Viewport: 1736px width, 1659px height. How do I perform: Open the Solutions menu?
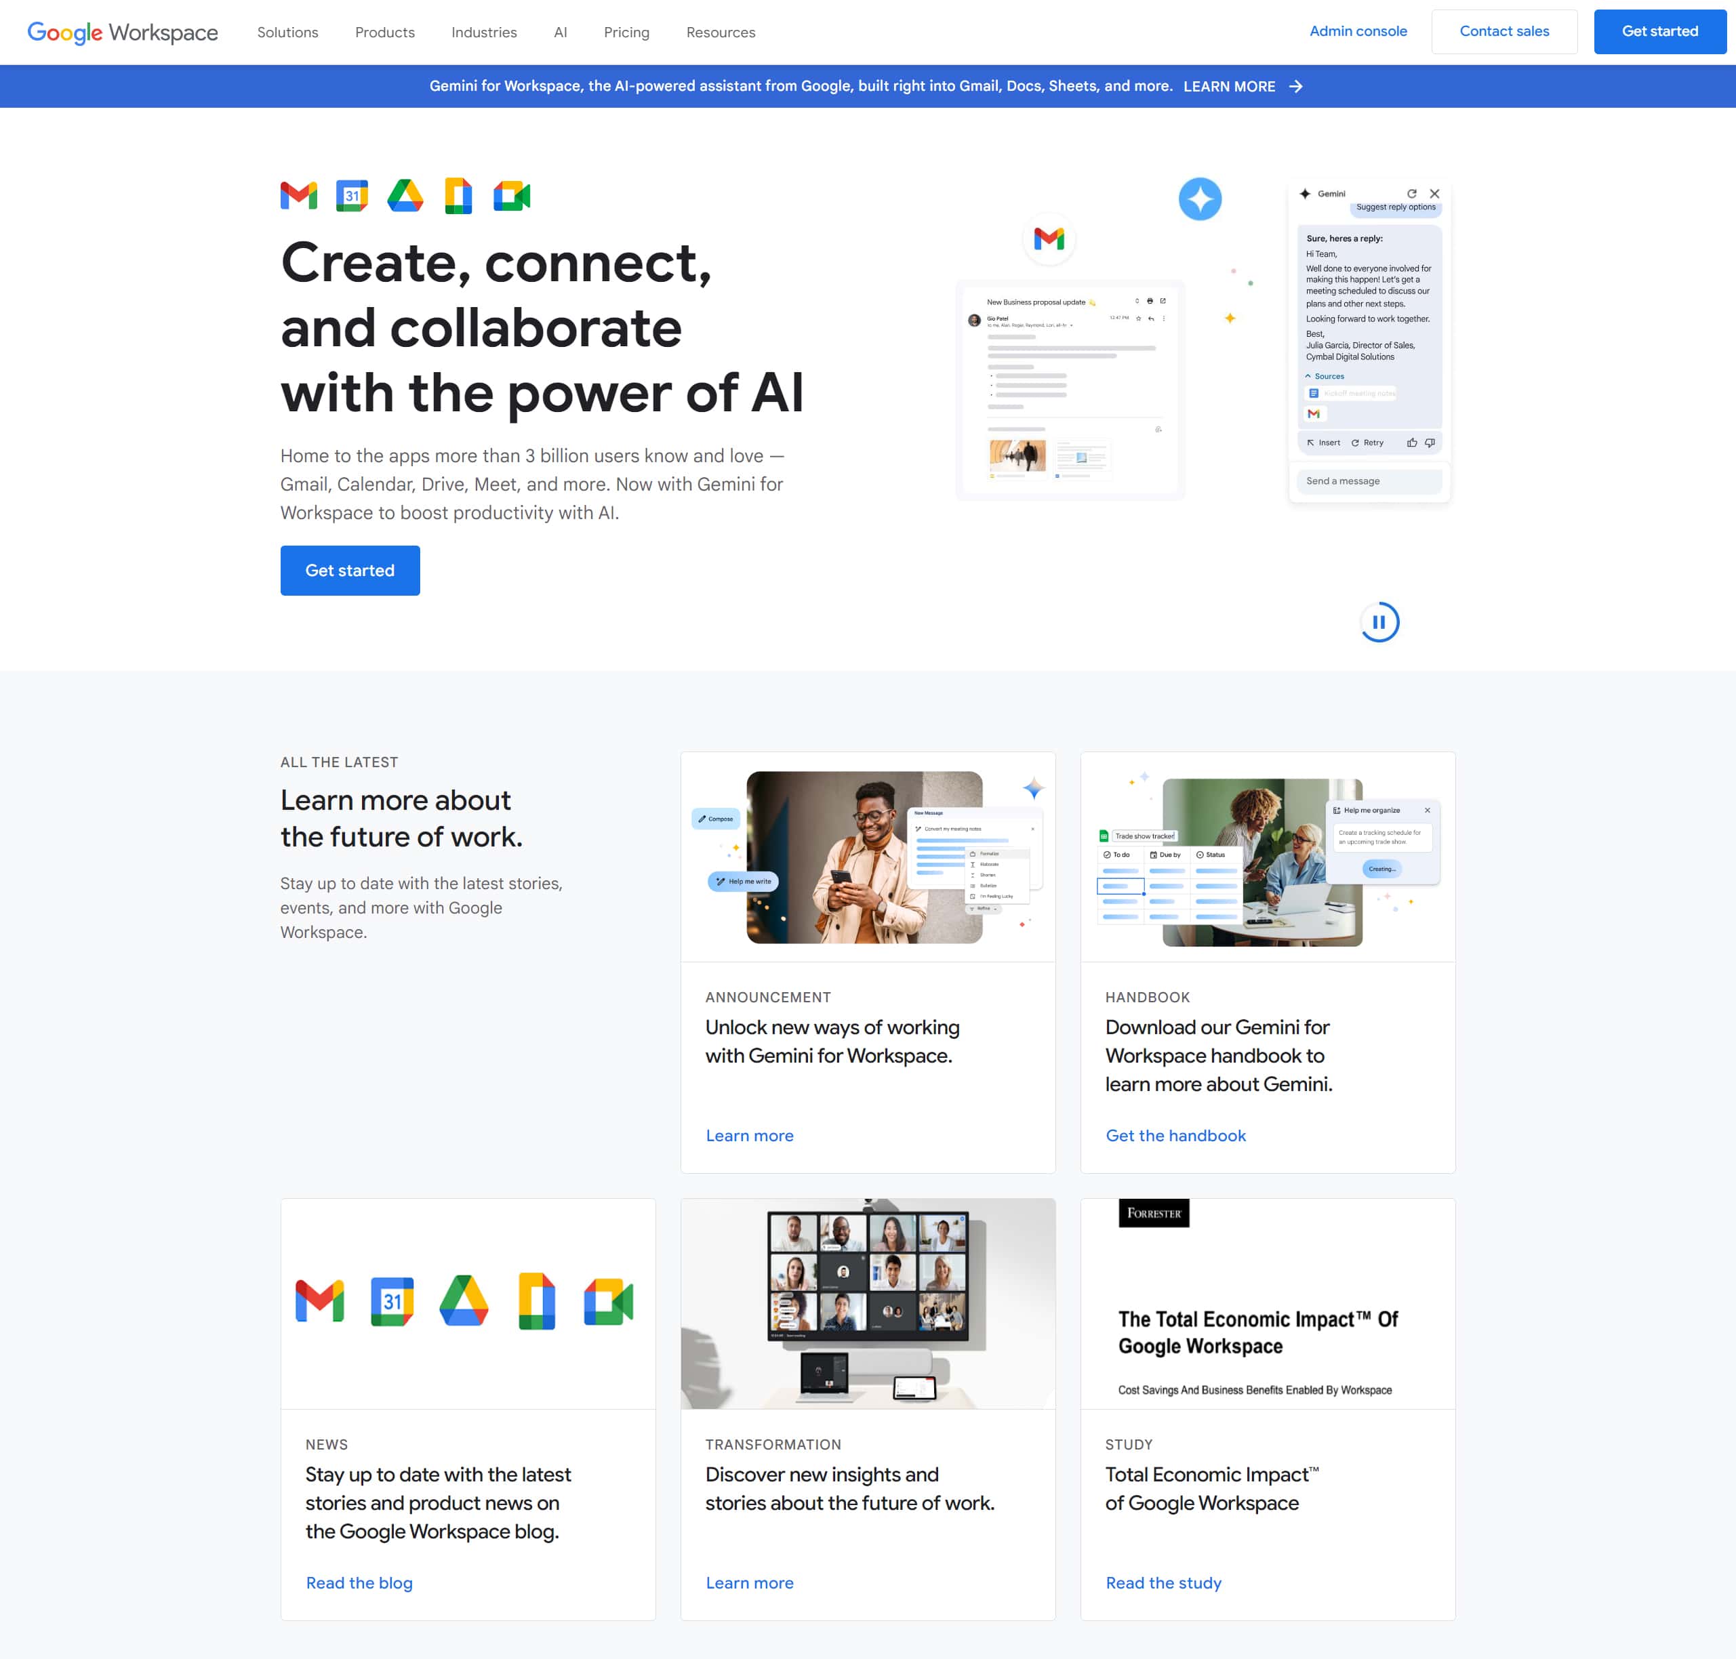coord(287,32)
